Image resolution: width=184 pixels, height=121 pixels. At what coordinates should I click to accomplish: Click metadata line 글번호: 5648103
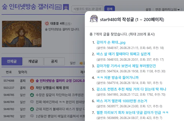pos(130,60)
